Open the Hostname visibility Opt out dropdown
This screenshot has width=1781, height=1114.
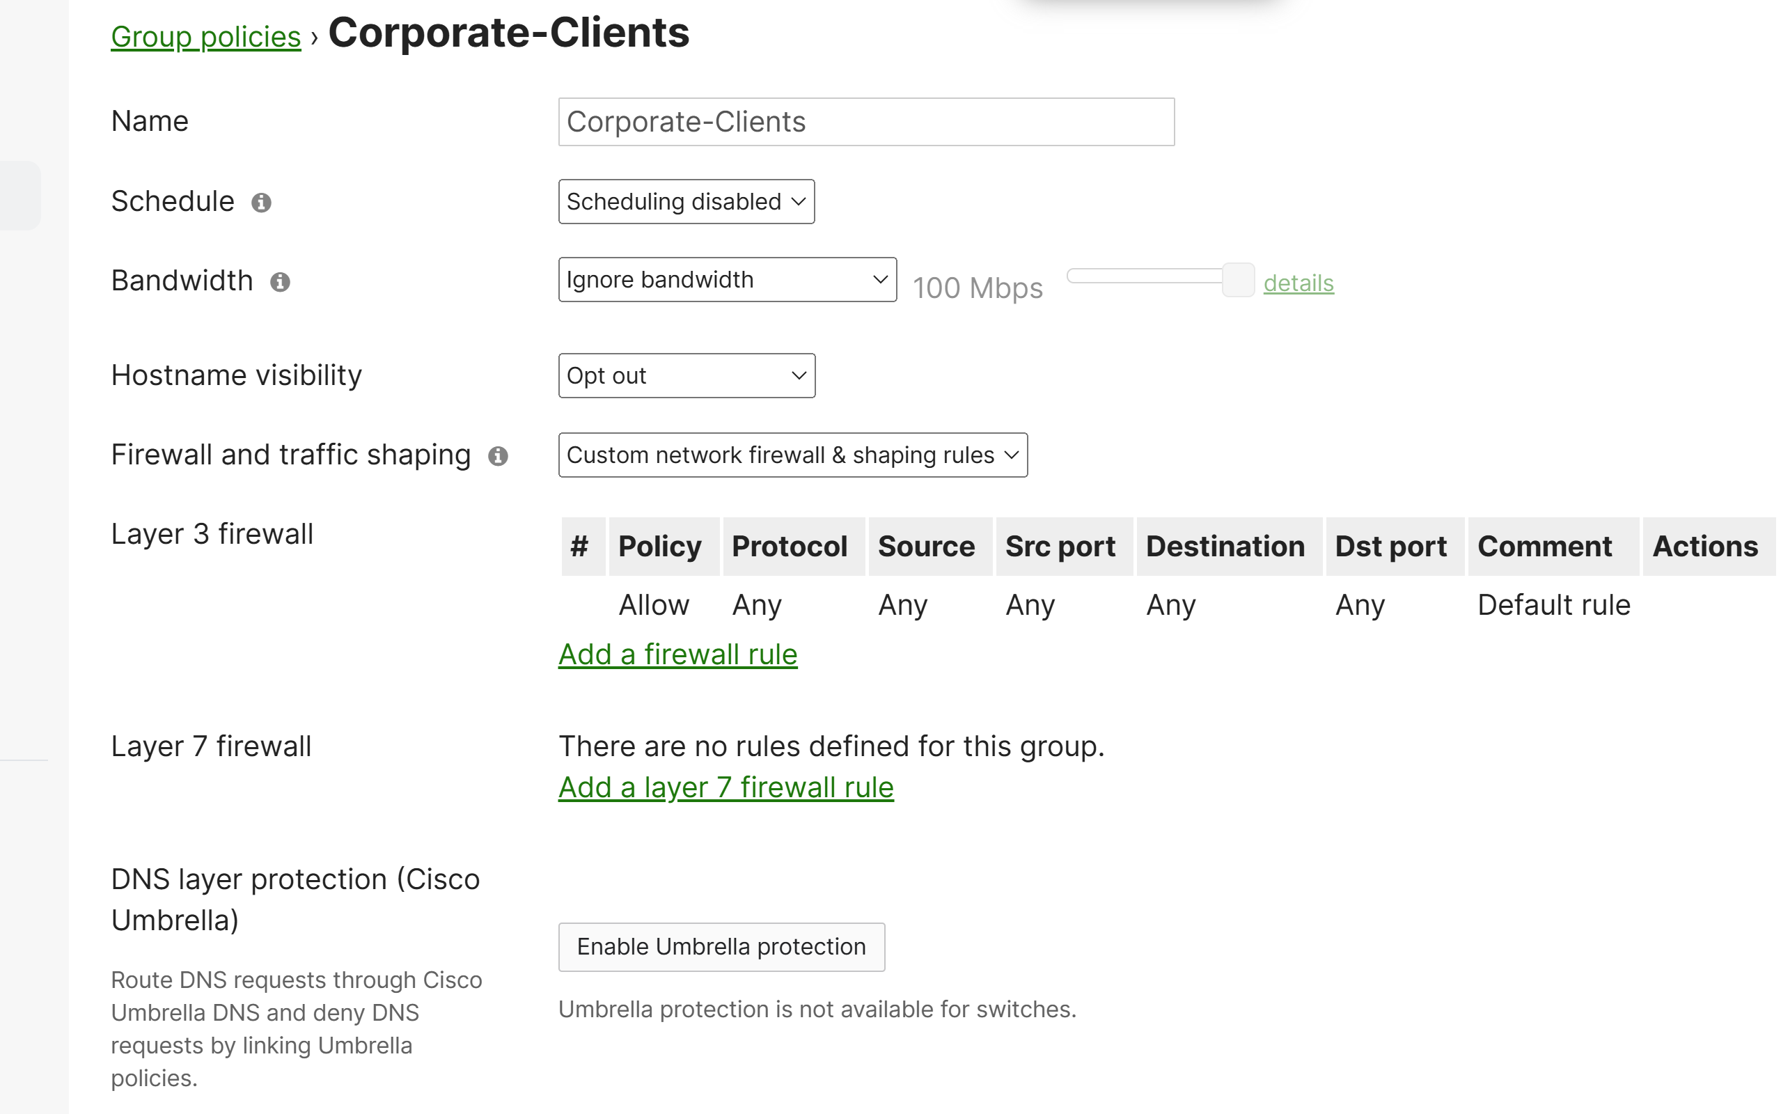click(x=686, y=376)
